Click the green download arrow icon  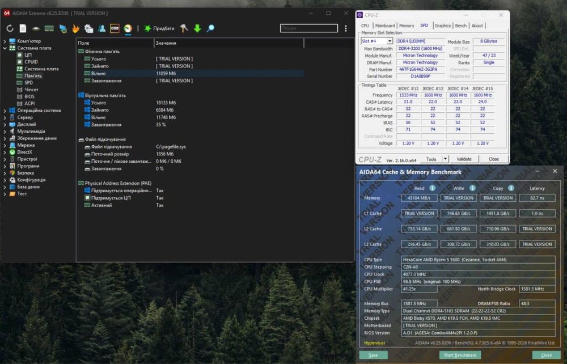pyautogui.click(x=197, y=28)
